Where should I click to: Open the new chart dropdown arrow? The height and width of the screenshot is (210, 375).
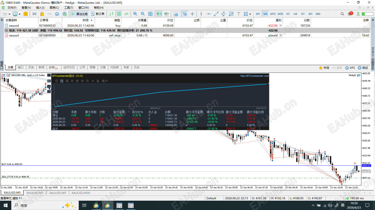click(x=10, y=14)
